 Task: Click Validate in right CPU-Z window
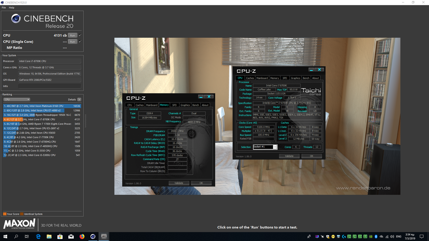289,156
